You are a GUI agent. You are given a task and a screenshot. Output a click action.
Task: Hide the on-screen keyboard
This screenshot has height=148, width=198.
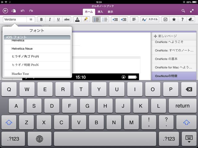click(x=189, y=139)
